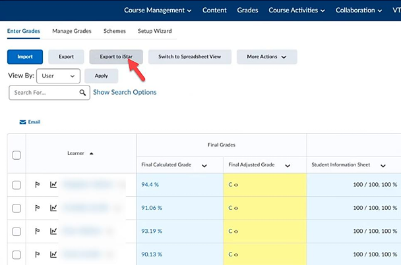Open the View By User dropdown

(x=58, y=76)
